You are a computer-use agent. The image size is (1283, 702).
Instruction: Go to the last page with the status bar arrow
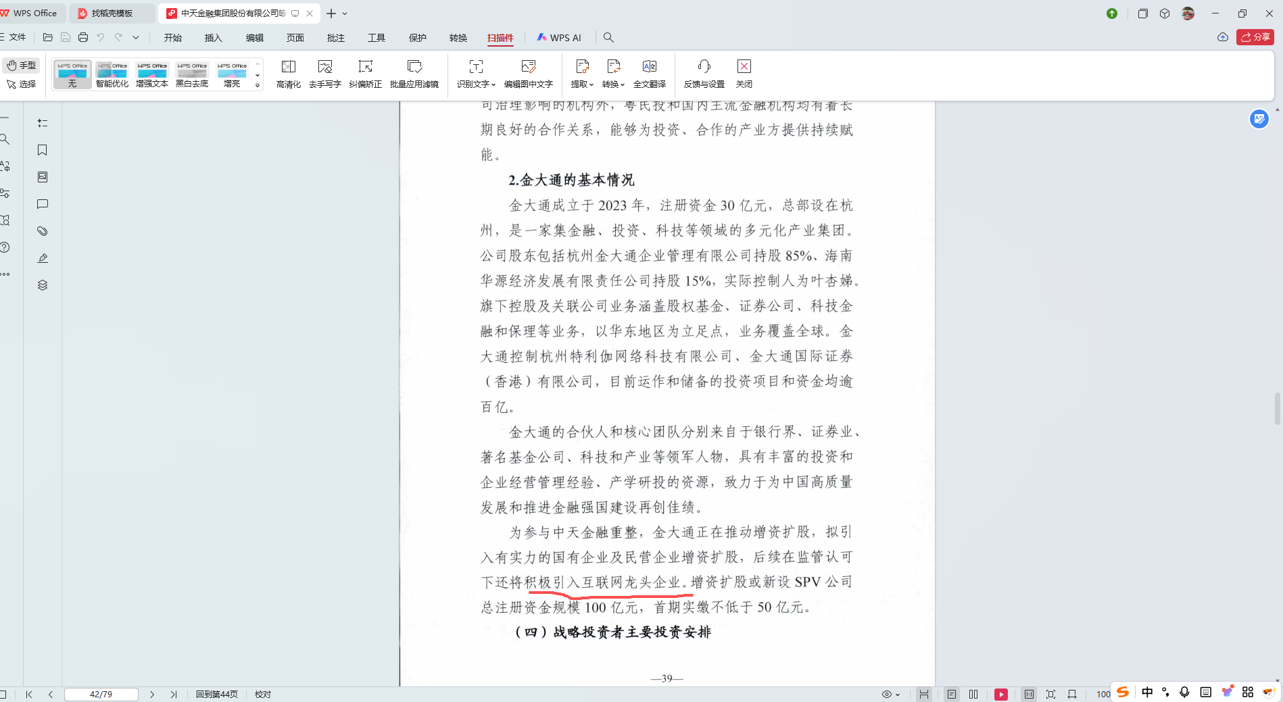[174, 694]
